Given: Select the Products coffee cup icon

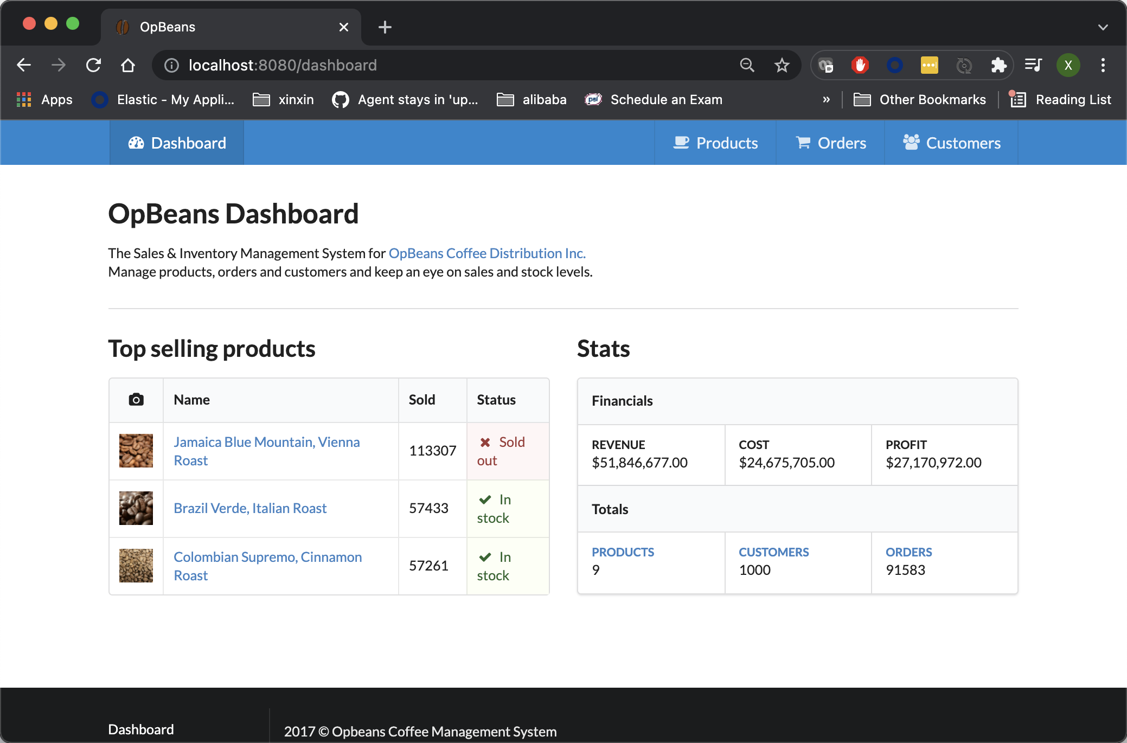Looking at the screenshot, I should click(681, 143).
